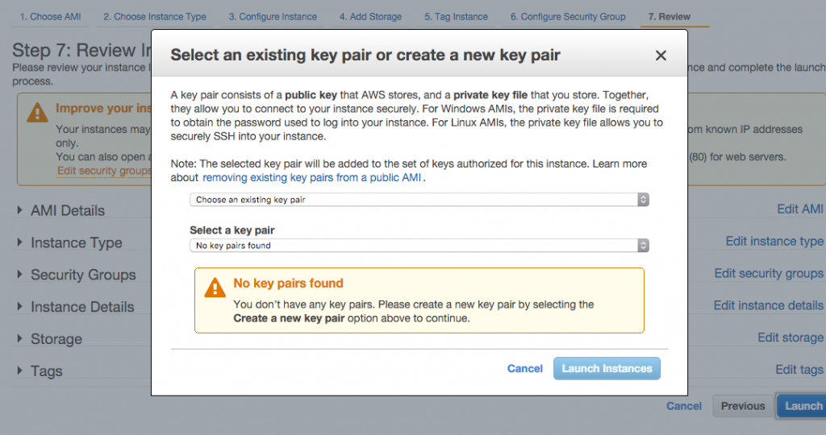This screenshot has height=435, width=826.
Task: Click the Edit storage link
Action: pos(791,338)
